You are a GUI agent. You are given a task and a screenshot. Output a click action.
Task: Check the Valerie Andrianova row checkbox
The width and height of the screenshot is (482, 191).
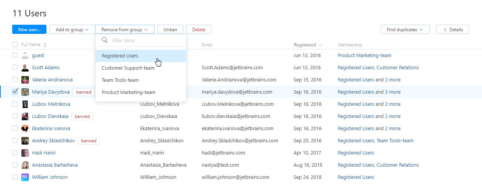tap(15, 80)
